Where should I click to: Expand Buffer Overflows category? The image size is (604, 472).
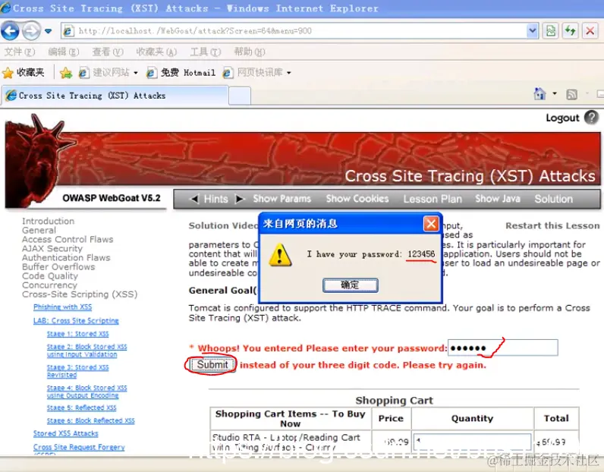click(58, 267)
